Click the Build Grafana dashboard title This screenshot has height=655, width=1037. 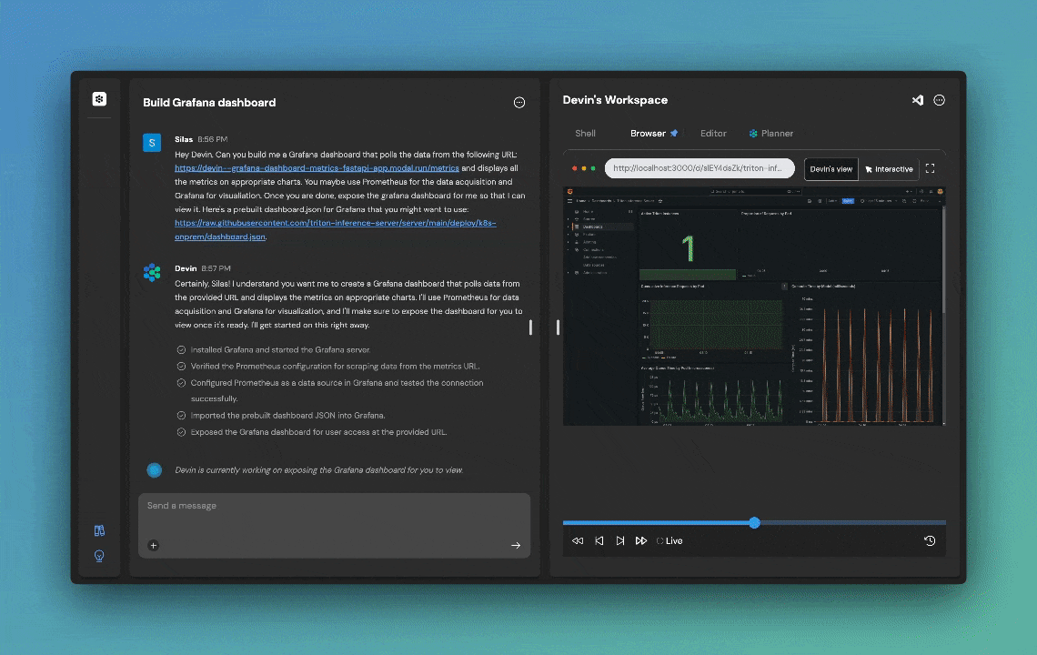coord(209,103)
